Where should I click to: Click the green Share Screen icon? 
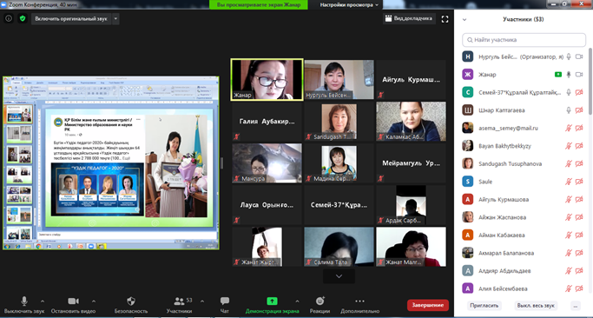[x=272, y=301]
